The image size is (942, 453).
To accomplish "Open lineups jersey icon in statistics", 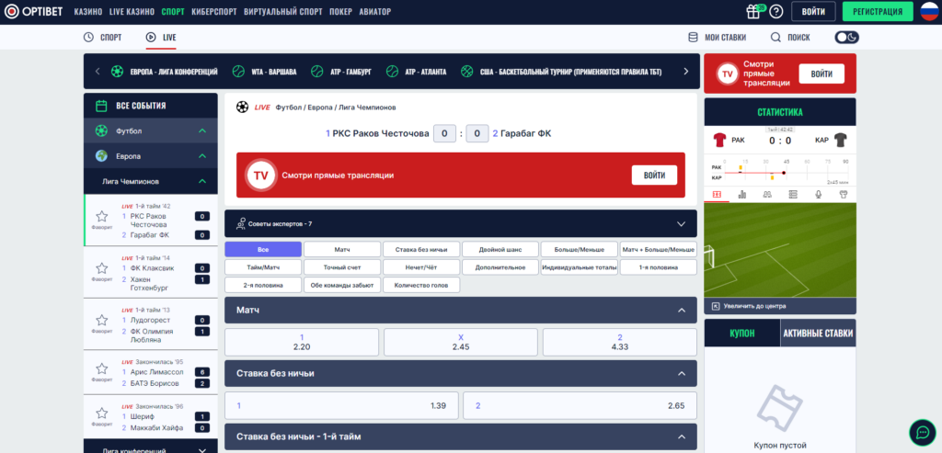I will tap(844, 195).
